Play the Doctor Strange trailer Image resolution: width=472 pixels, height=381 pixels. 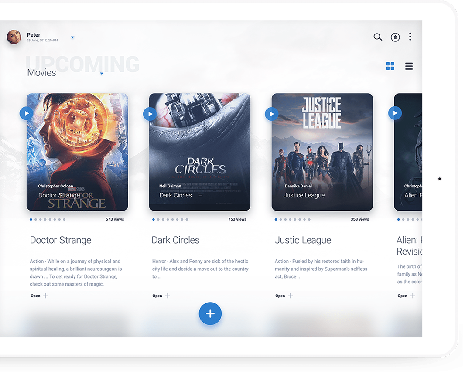tap(27, 113)
